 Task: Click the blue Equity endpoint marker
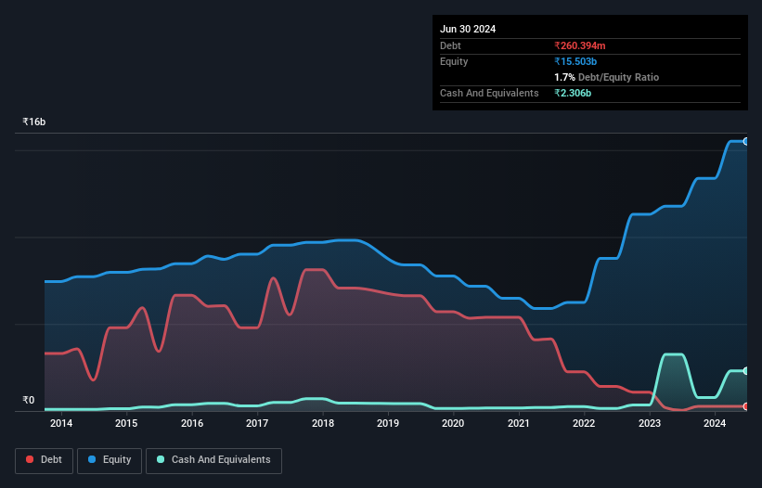tap(746, 142)
